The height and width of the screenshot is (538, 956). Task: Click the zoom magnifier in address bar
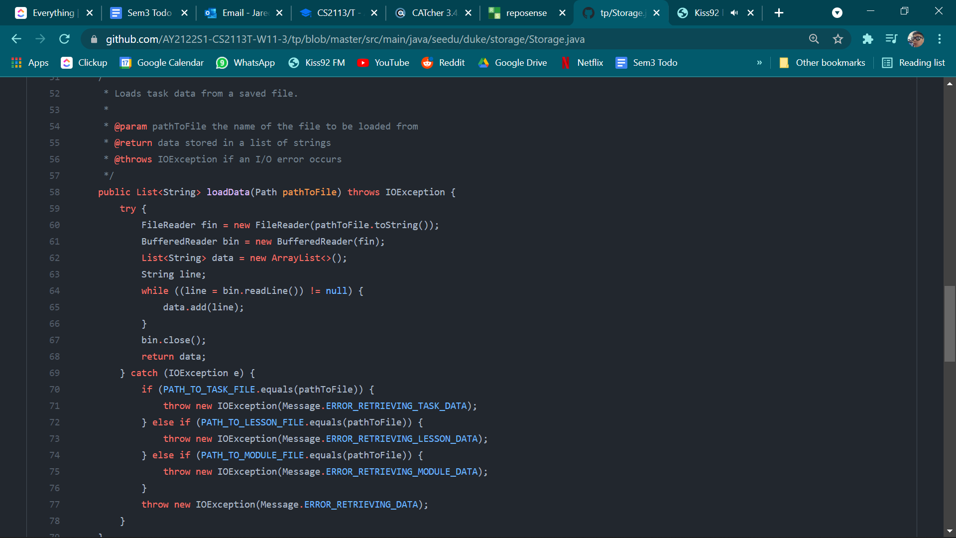pyautogui.click(x=814, y=39)
